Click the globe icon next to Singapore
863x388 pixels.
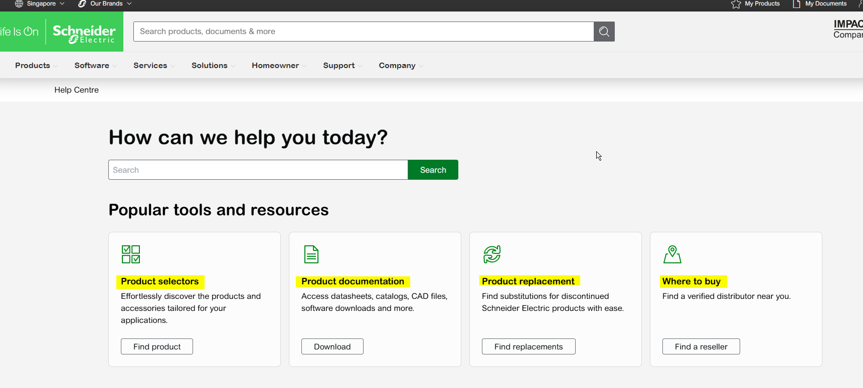point(19,4)
